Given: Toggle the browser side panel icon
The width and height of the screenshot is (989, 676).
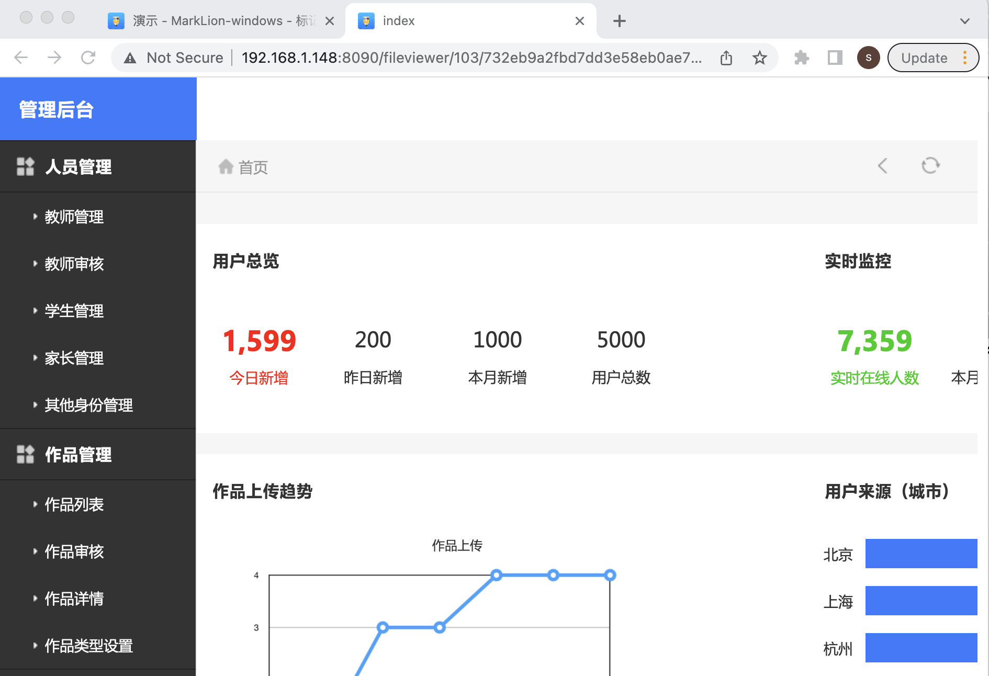Looking at the screenshot, I should (835, 58).
